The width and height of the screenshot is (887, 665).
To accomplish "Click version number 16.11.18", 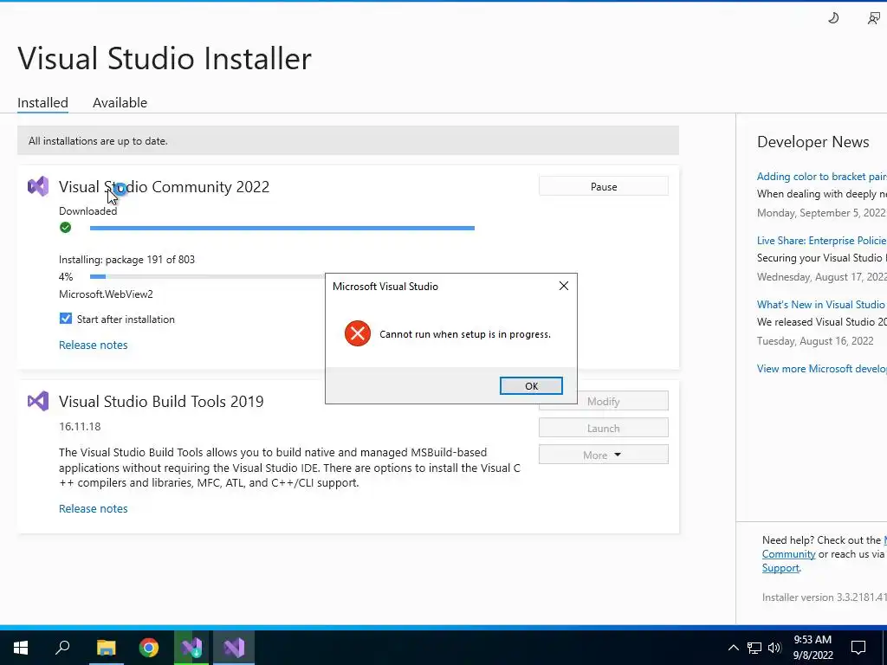I will tap(80, 426).
